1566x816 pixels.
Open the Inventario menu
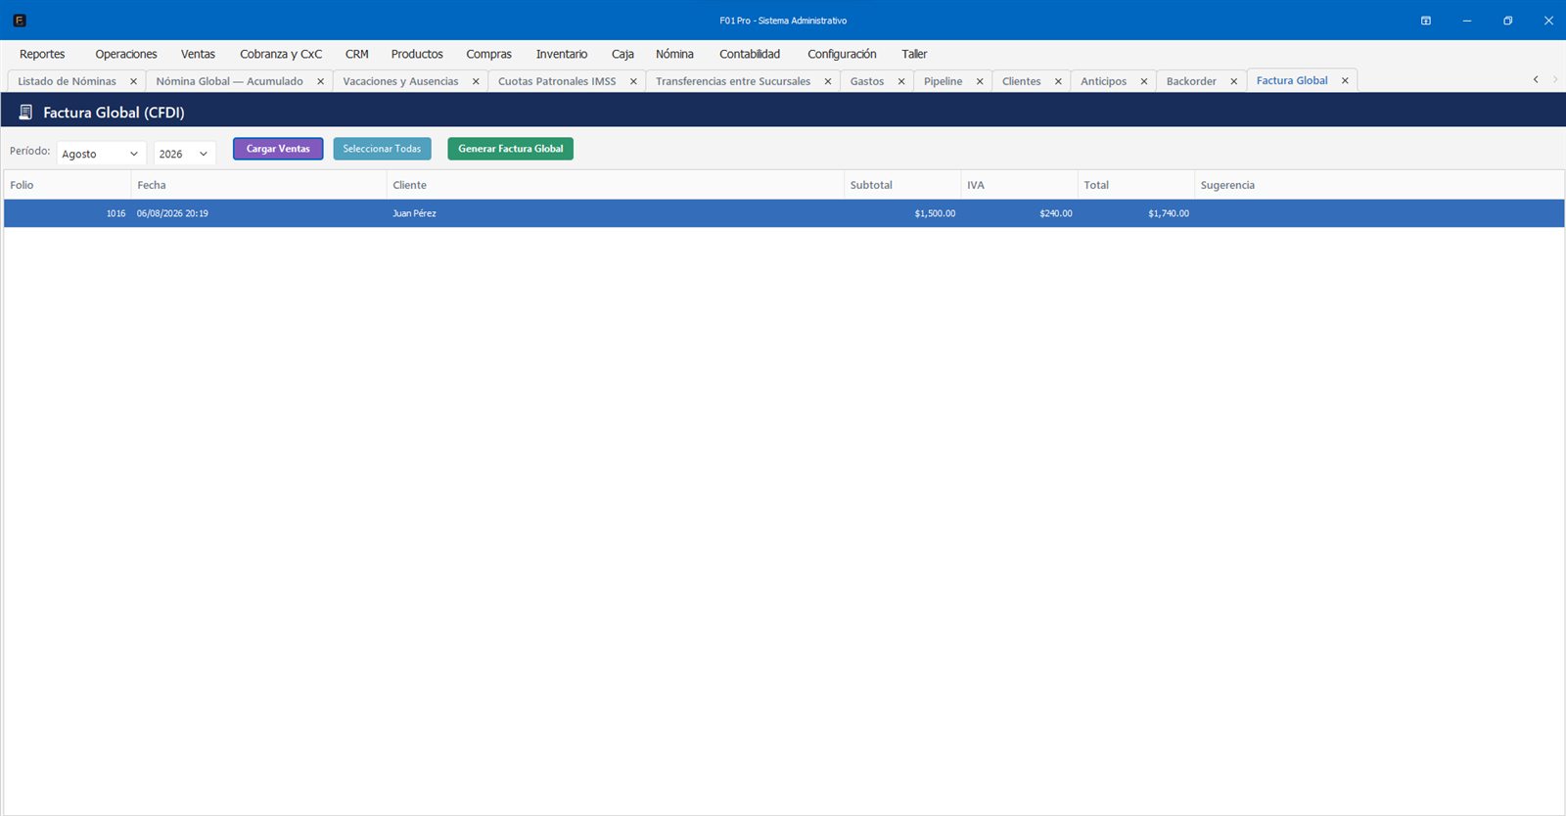pyautogui.click(x=562, y=54)
